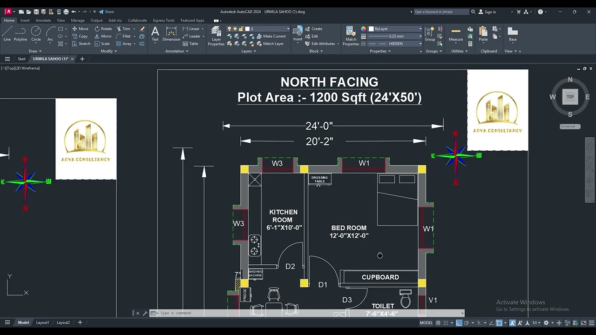Click Match Layer button
This screenshot has width=596, height=335.
point(270,44)
